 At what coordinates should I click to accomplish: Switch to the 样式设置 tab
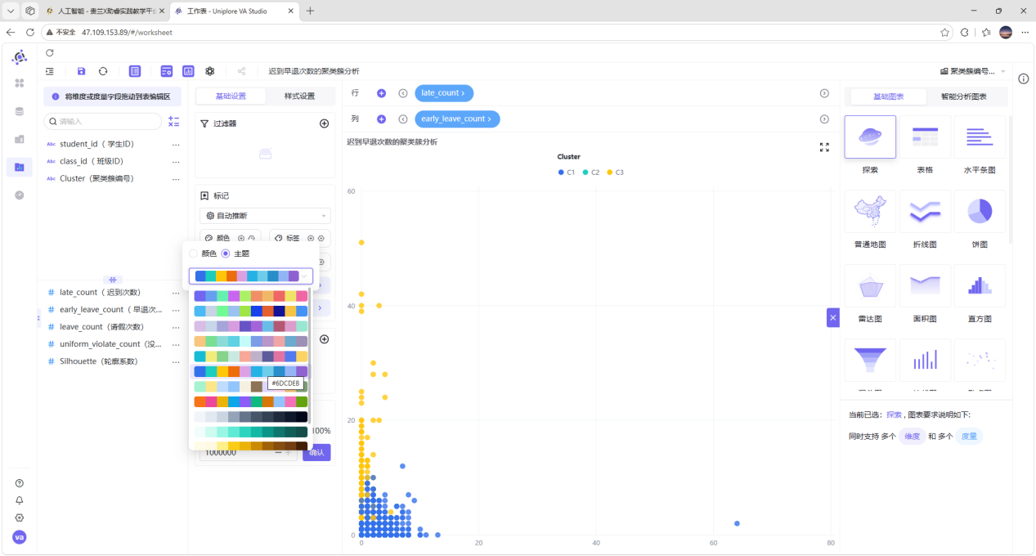coord(299,96)
